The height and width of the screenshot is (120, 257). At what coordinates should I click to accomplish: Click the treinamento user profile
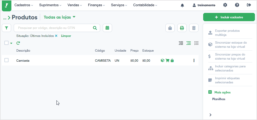coord(204,5)
